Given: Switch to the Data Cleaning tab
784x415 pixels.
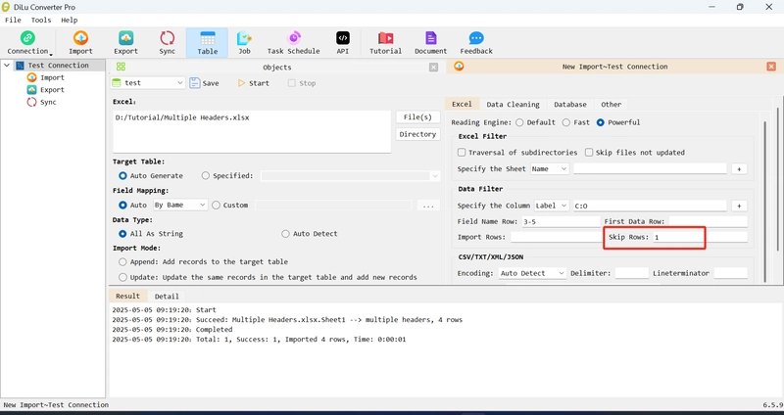Looking at the screenshot, I should (x=513, y=105).
